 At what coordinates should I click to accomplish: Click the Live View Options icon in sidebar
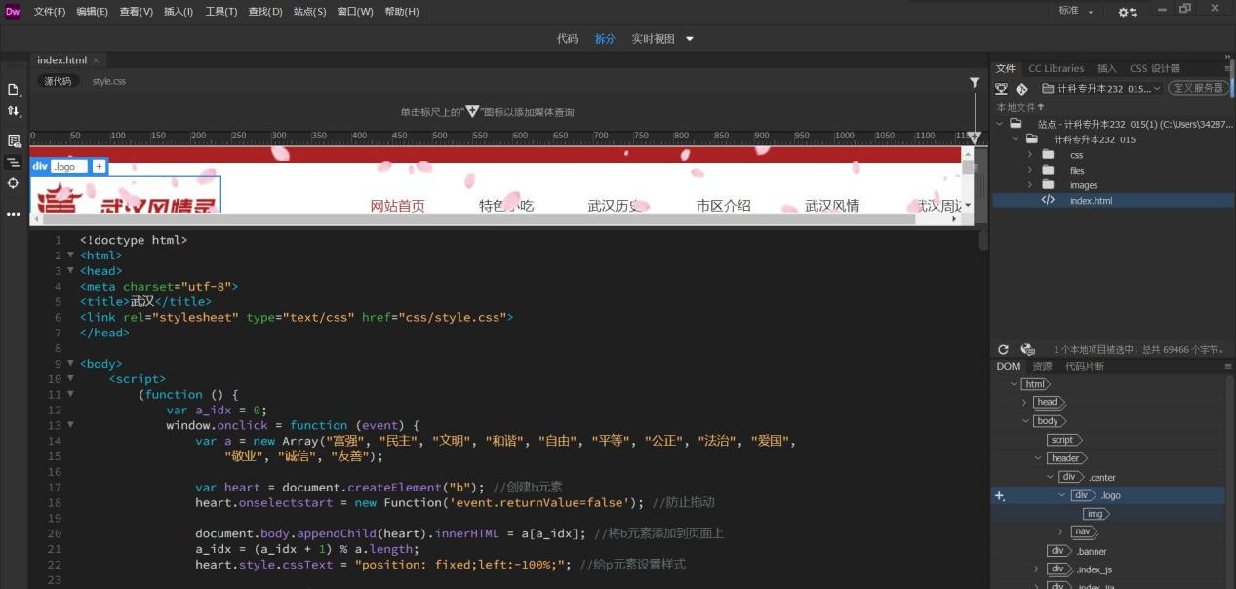[x=14, y=140]
